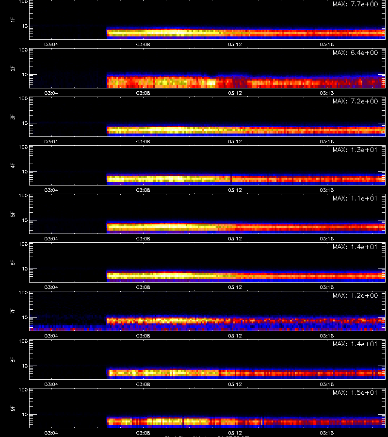Click the 03:12 time label under panel 3F

(235, 141)
